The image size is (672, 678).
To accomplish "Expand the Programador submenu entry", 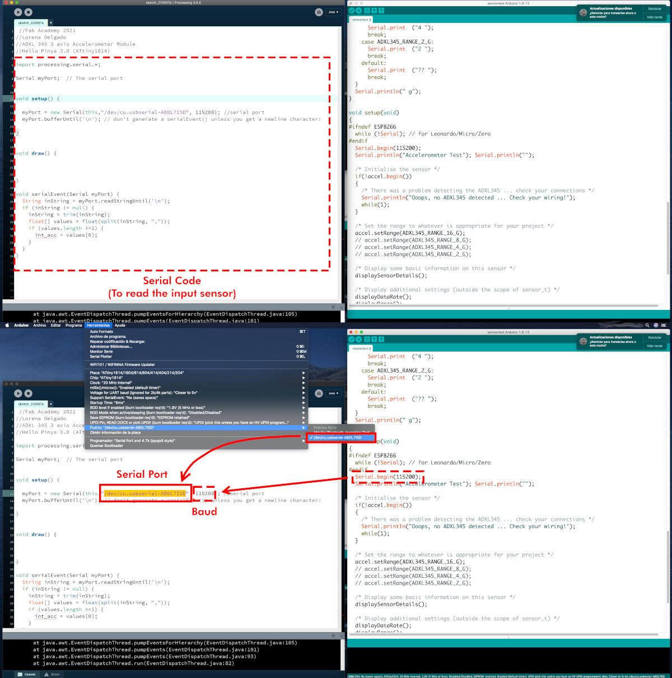I will point(197,441).
